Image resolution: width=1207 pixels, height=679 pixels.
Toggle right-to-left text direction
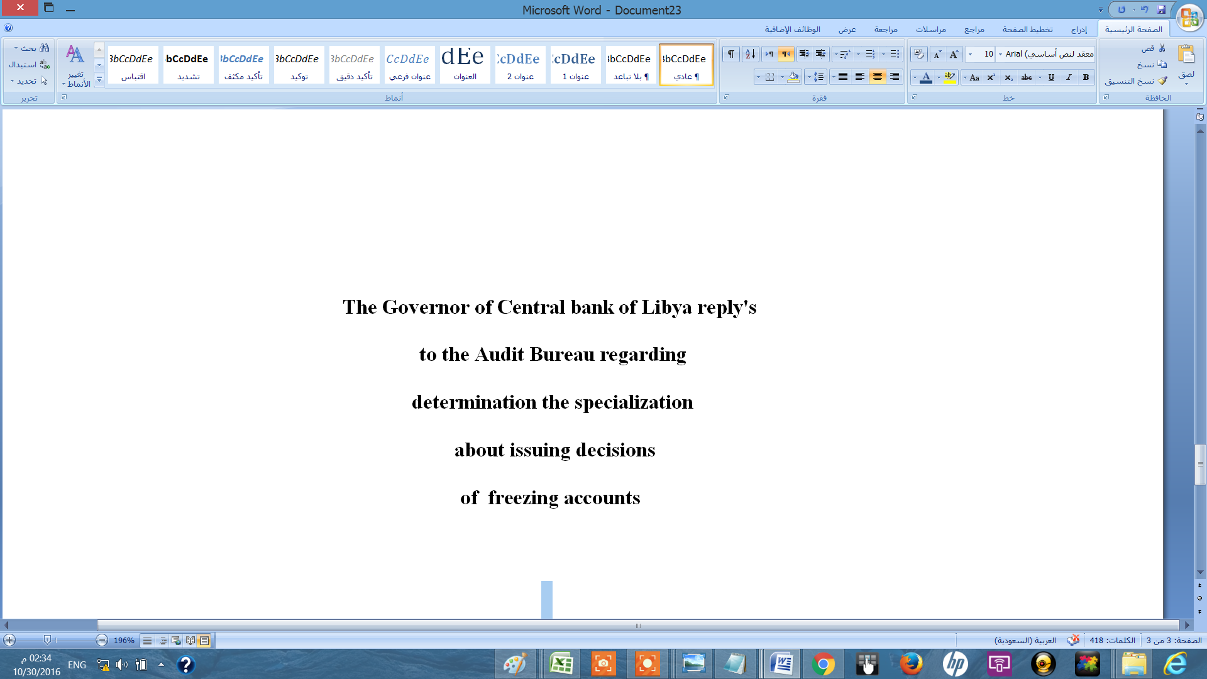pos(786,54)
